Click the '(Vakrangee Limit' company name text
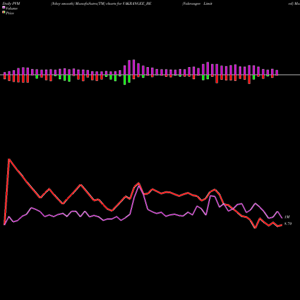The width and height of the screenshot is (300, 300). tap(197, 4)
